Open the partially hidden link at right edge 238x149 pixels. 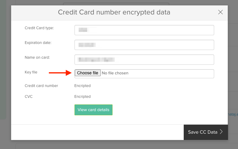point(233,114)
